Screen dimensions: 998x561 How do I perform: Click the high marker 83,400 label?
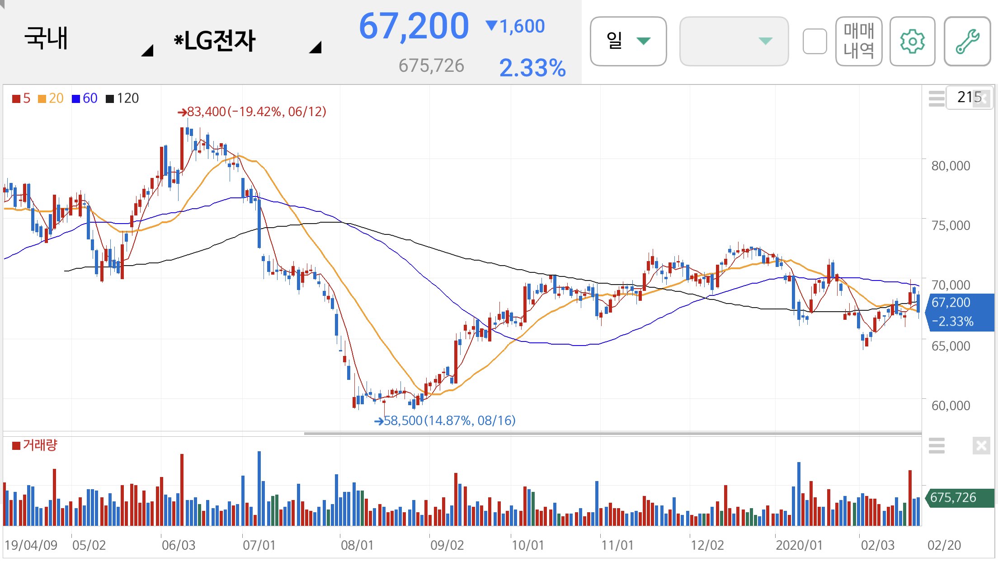click(252, 112)
